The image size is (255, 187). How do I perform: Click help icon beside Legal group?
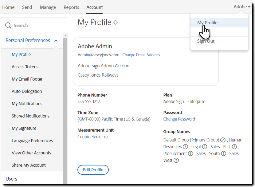point(205,147)
